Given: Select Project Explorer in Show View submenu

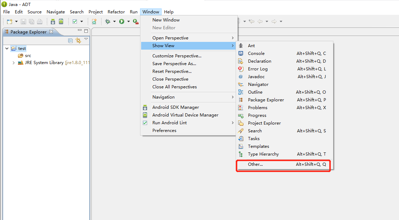Looking at the screenshot, I should [285, 123].
